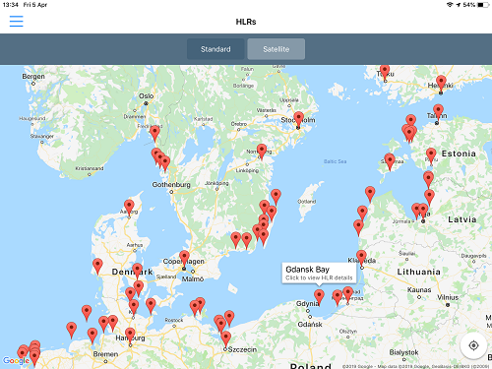Select the pin near Szczecin
This screenshot has height=369, width=492.
pos(225,339)
